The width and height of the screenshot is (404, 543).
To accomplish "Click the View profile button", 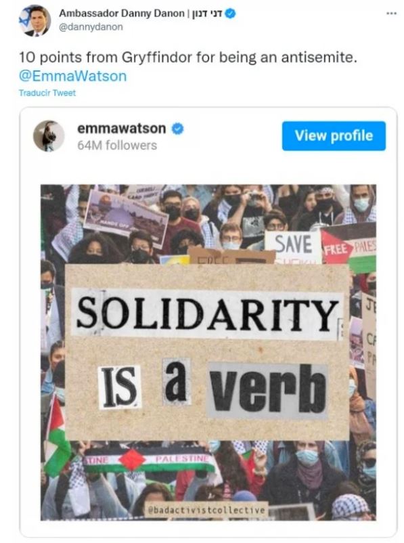I will click(x=334, y=135).
